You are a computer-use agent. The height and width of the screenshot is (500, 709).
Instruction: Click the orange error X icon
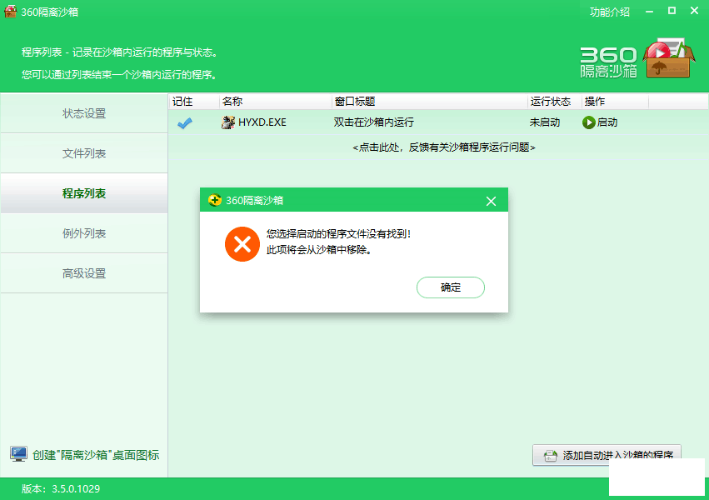[x=242, y=244]
